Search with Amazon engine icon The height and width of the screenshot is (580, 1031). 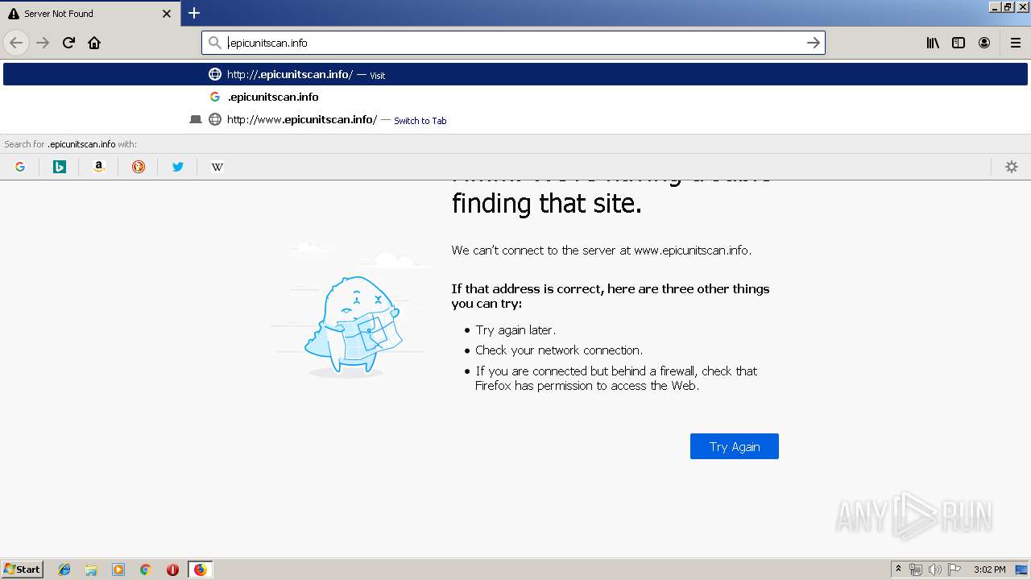click(x=99, y=167)
